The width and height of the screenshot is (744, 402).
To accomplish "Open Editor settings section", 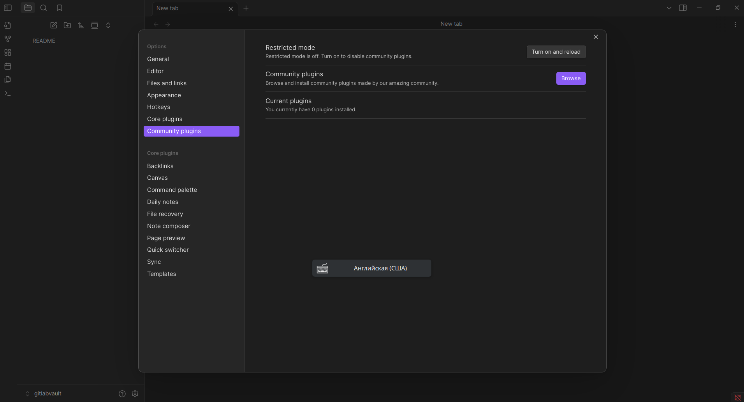I will pyautogui.click(x=192, y=71).
